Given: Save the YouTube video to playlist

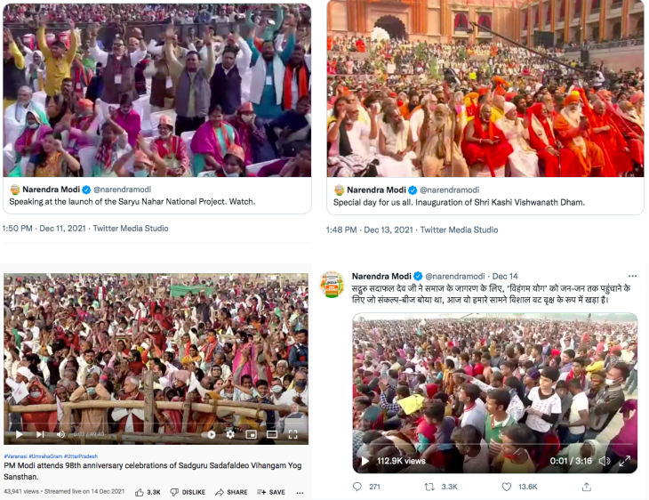Looking at the screenshot, I should coord(270,492).
